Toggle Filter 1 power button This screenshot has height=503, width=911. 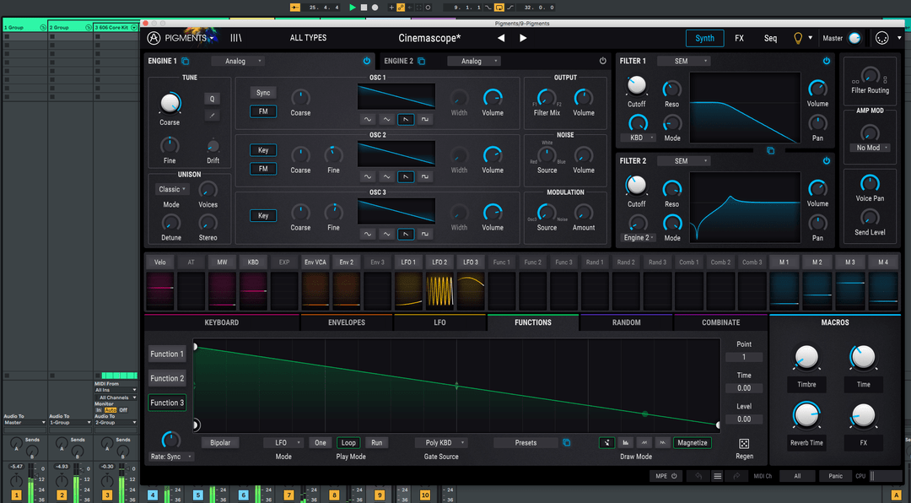click(826, 61)
